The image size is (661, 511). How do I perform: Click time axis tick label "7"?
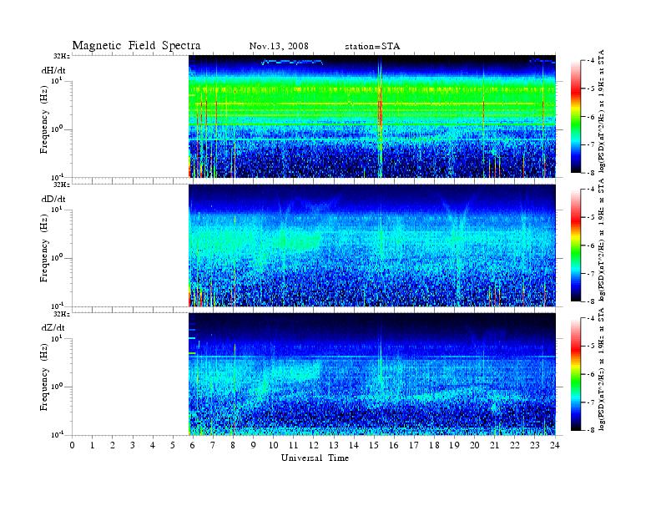(214, 446)
